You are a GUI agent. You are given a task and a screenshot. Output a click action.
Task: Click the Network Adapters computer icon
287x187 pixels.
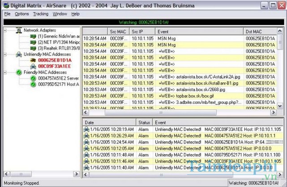point(19,30)
